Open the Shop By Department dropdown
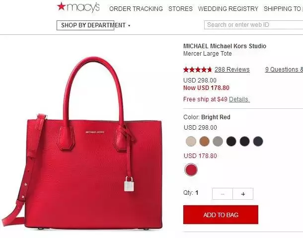This screenshot has width=303, height=238. click(x=93, y=25)
